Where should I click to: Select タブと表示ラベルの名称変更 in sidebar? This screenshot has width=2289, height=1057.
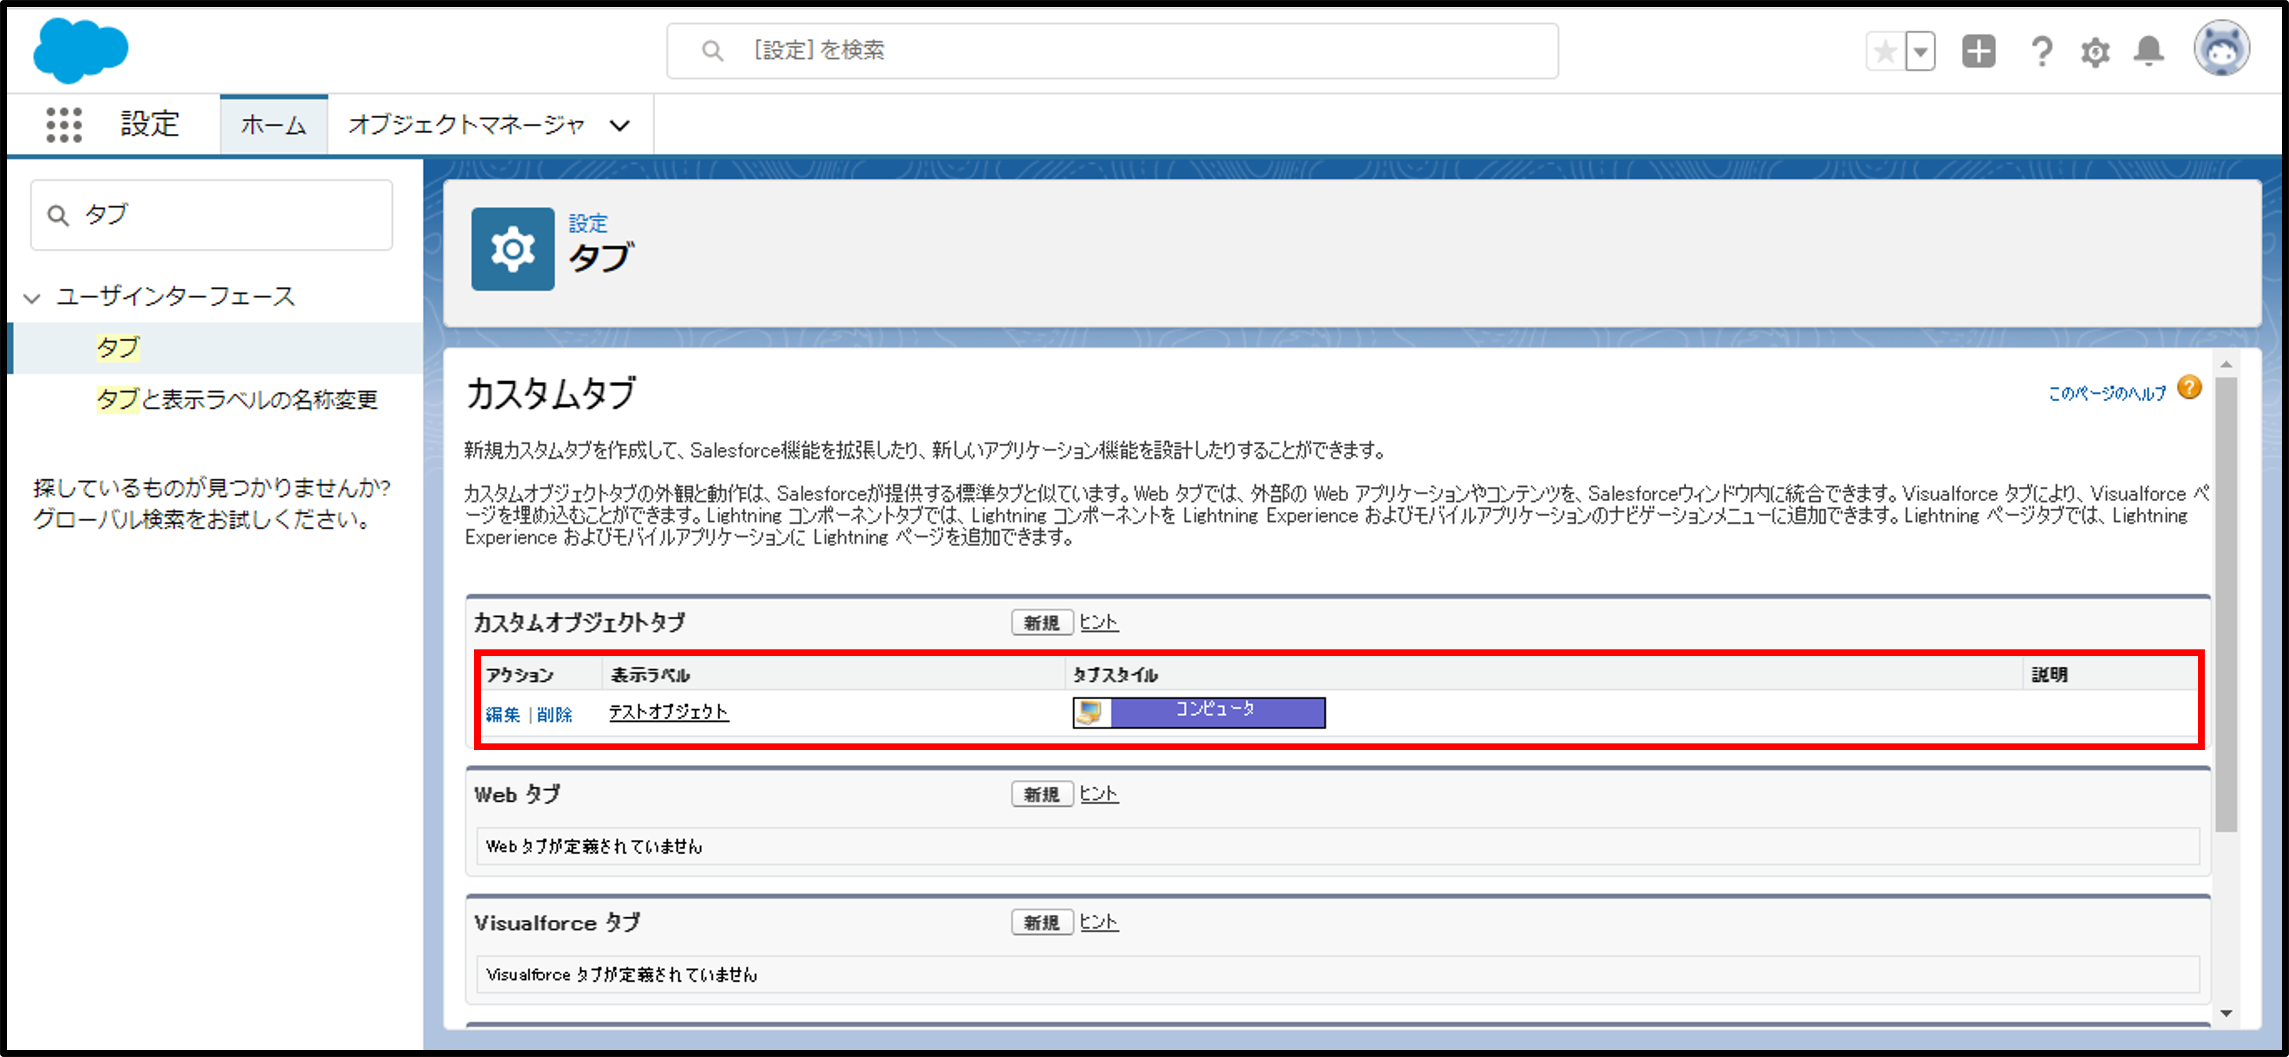click(237, 399)
